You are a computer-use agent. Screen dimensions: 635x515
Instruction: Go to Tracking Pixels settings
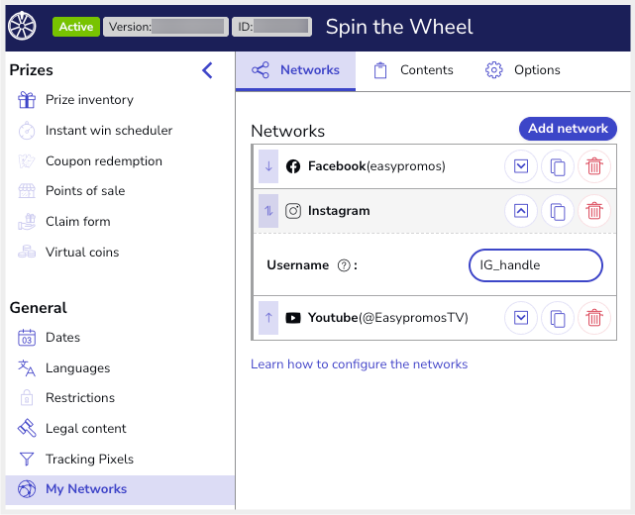(89, 459)
